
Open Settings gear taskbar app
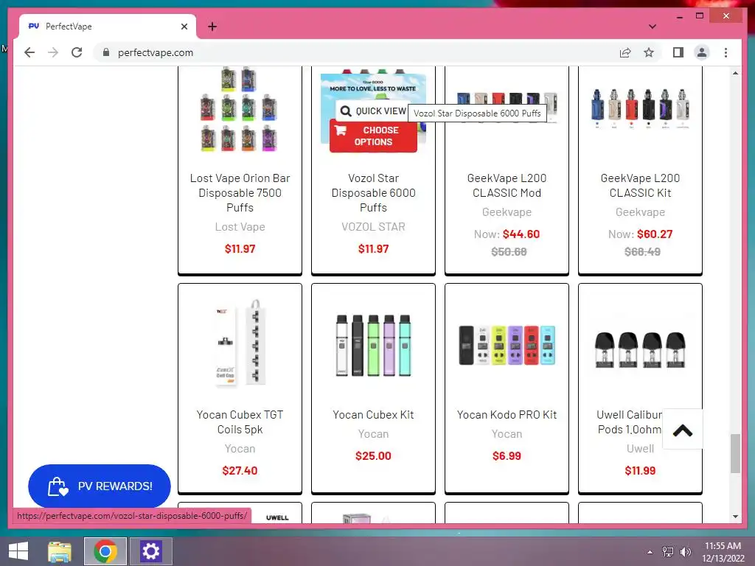click(x=150, y=551)
